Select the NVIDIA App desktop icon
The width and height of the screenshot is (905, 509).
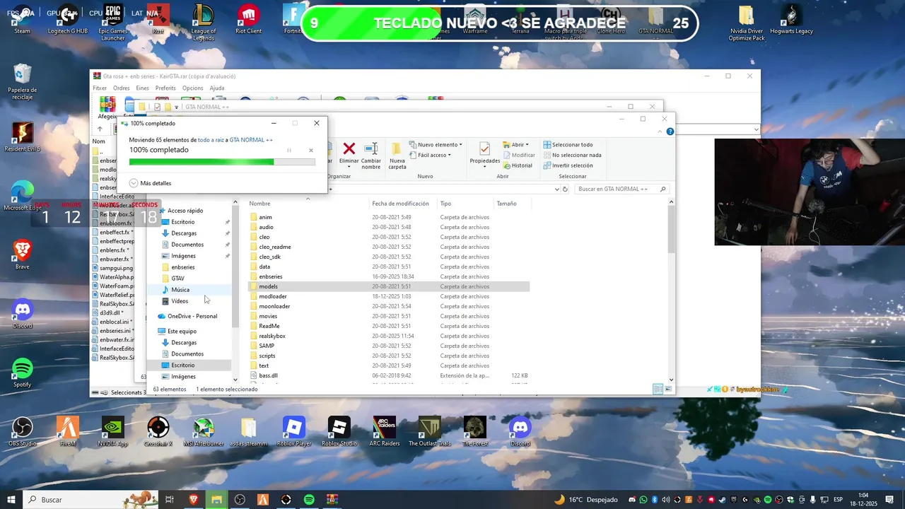112,431
